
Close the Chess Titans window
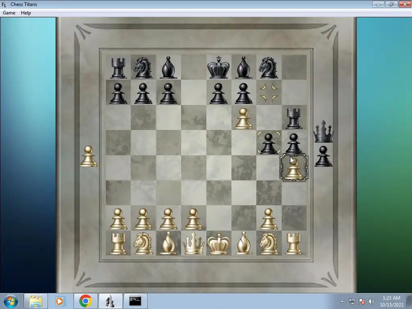coord(405,4)
